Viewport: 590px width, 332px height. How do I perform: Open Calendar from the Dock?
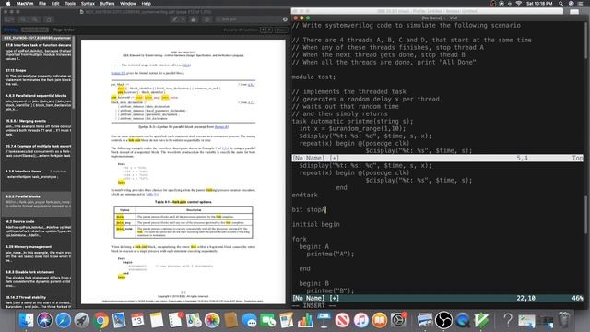(x=137, y=320)
